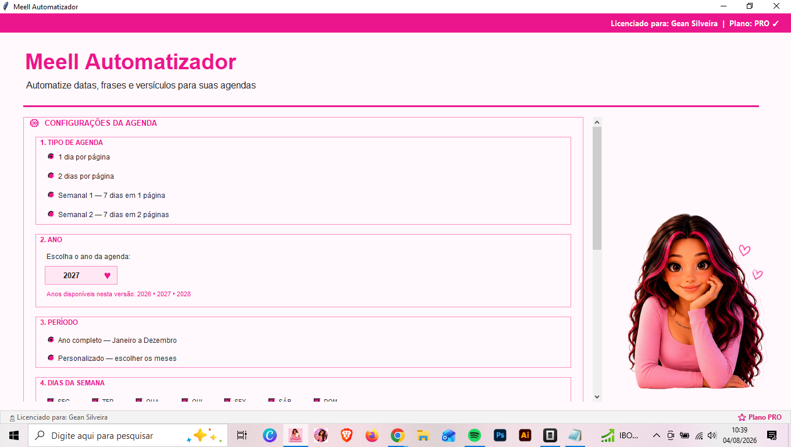The width and height of the screenshot is (791, 447).
Task: Click the 'Meell Automatizador' main title
Action: click(131, 62)
